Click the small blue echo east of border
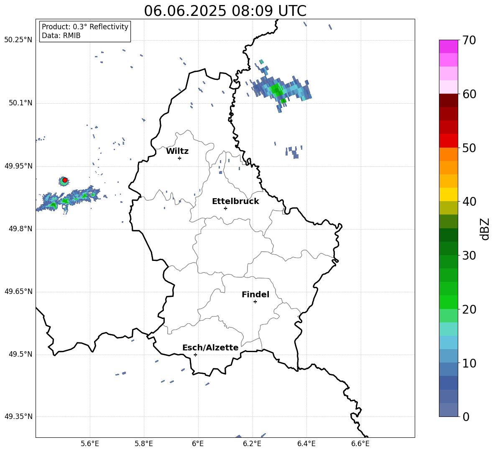This screenshot has height=452, width=495. tap(294, 152)
